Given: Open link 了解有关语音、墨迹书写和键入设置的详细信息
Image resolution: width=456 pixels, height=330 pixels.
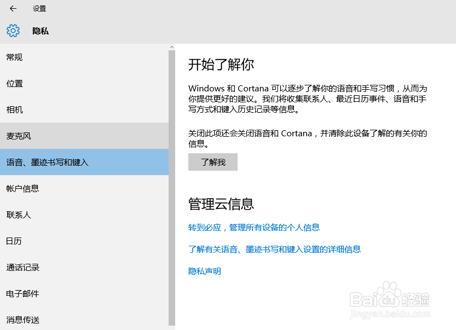Looking at the screenshot, I should [275, 249].
